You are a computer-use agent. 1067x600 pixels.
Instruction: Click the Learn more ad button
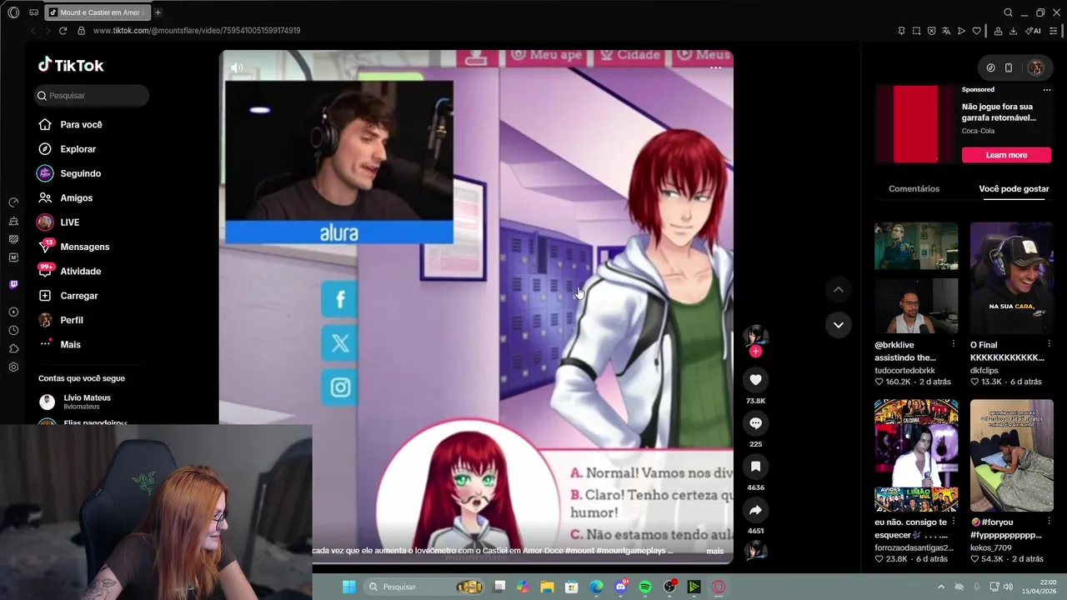pyautogui.click(x=1006, y=155)
